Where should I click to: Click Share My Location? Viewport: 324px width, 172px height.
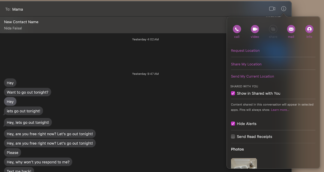246,64
